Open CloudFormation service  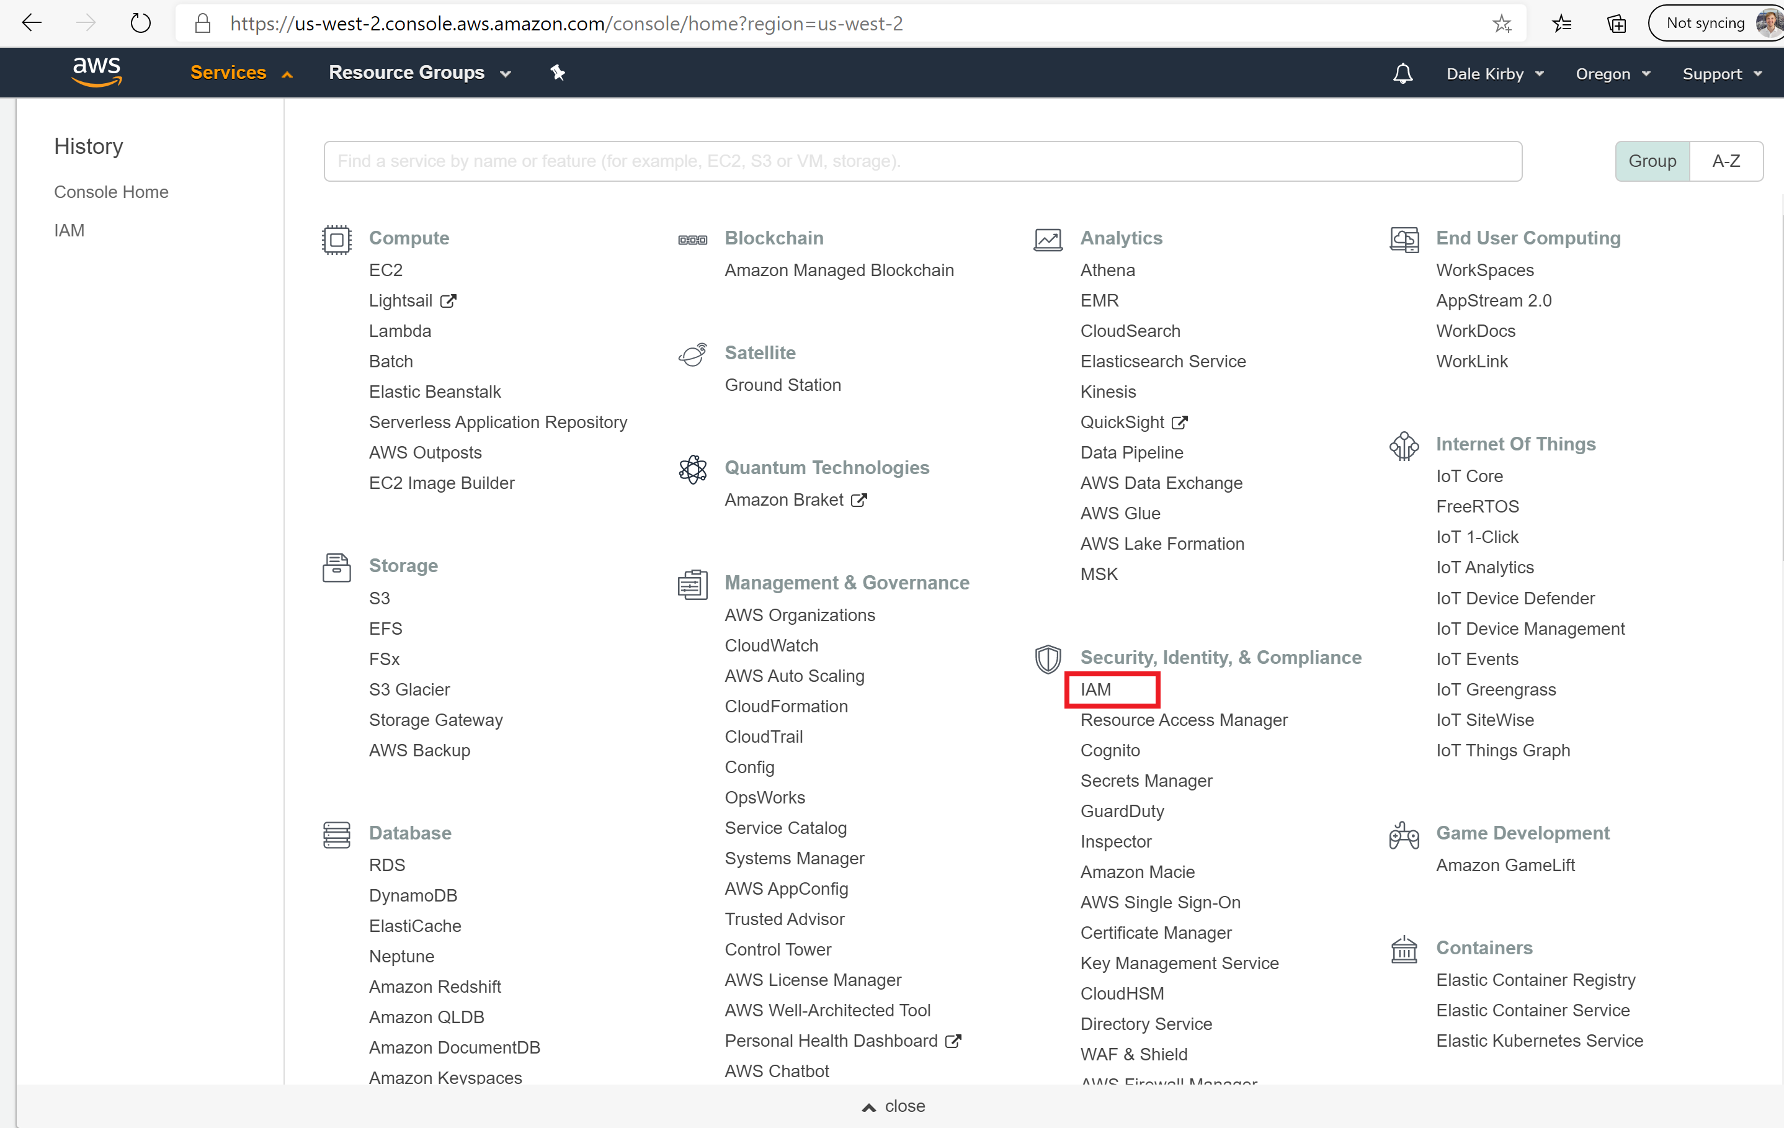click(786, 706)
